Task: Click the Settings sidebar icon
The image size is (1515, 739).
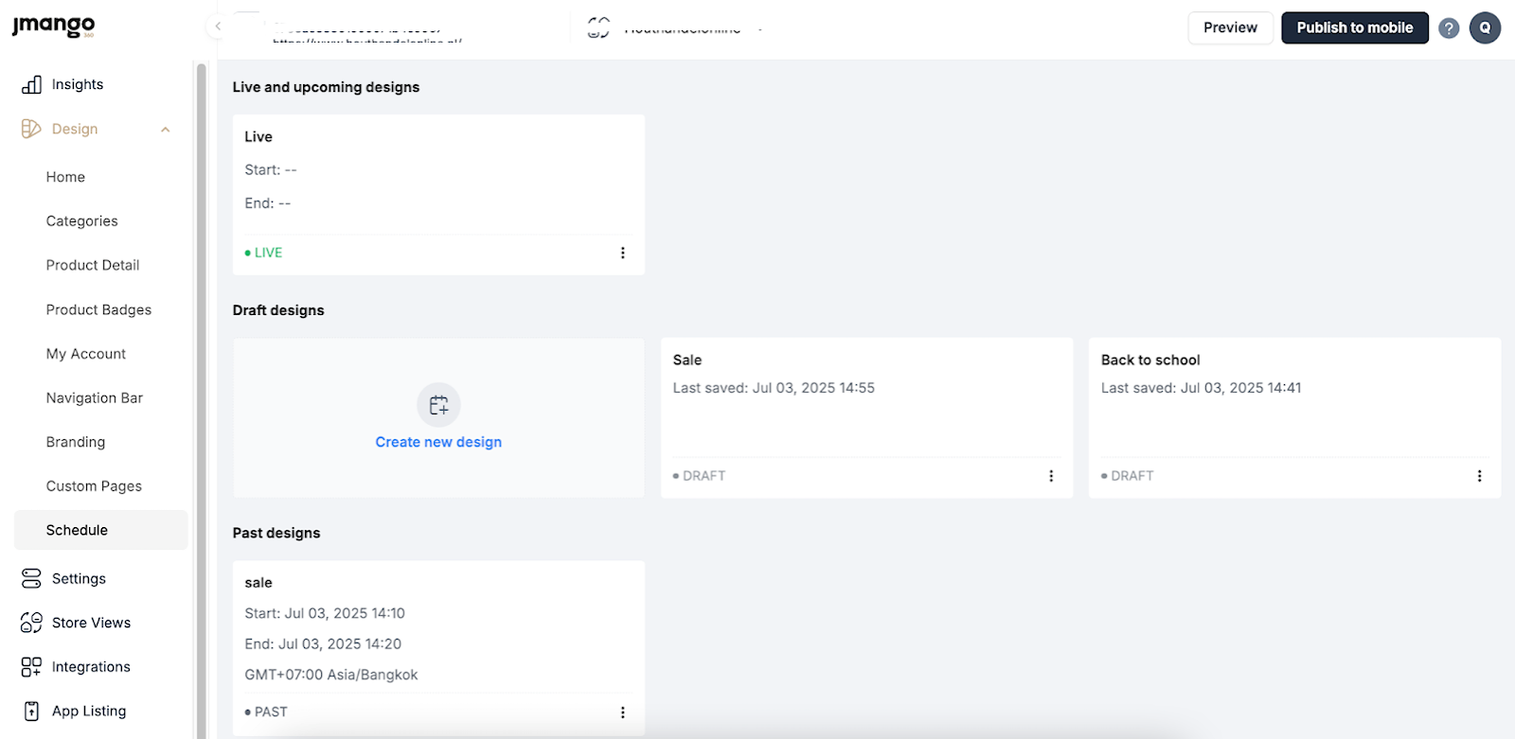Action: 31,578
